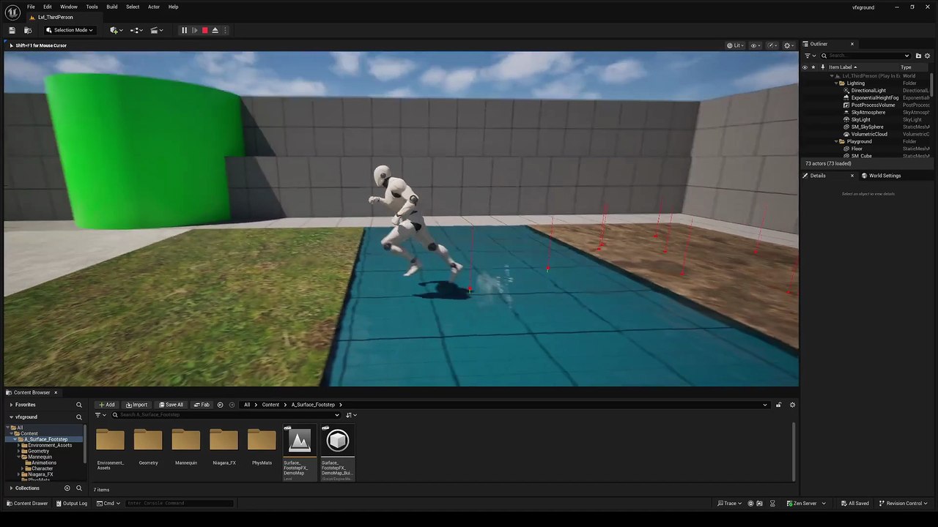Select SkyAtmosphere in the Outliner
The height and width of the screenshot is (527, 938).
click(868, 113)
